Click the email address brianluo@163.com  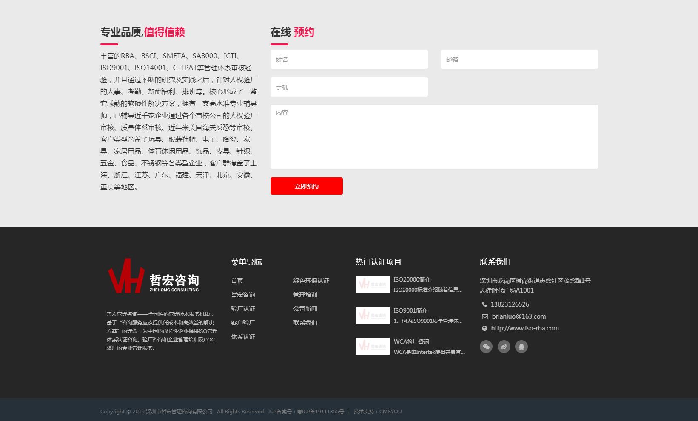click(x=519, y=316)
